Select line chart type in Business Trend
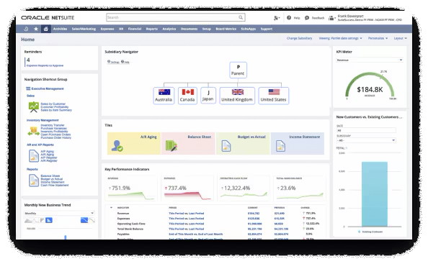 pos(35,220)
